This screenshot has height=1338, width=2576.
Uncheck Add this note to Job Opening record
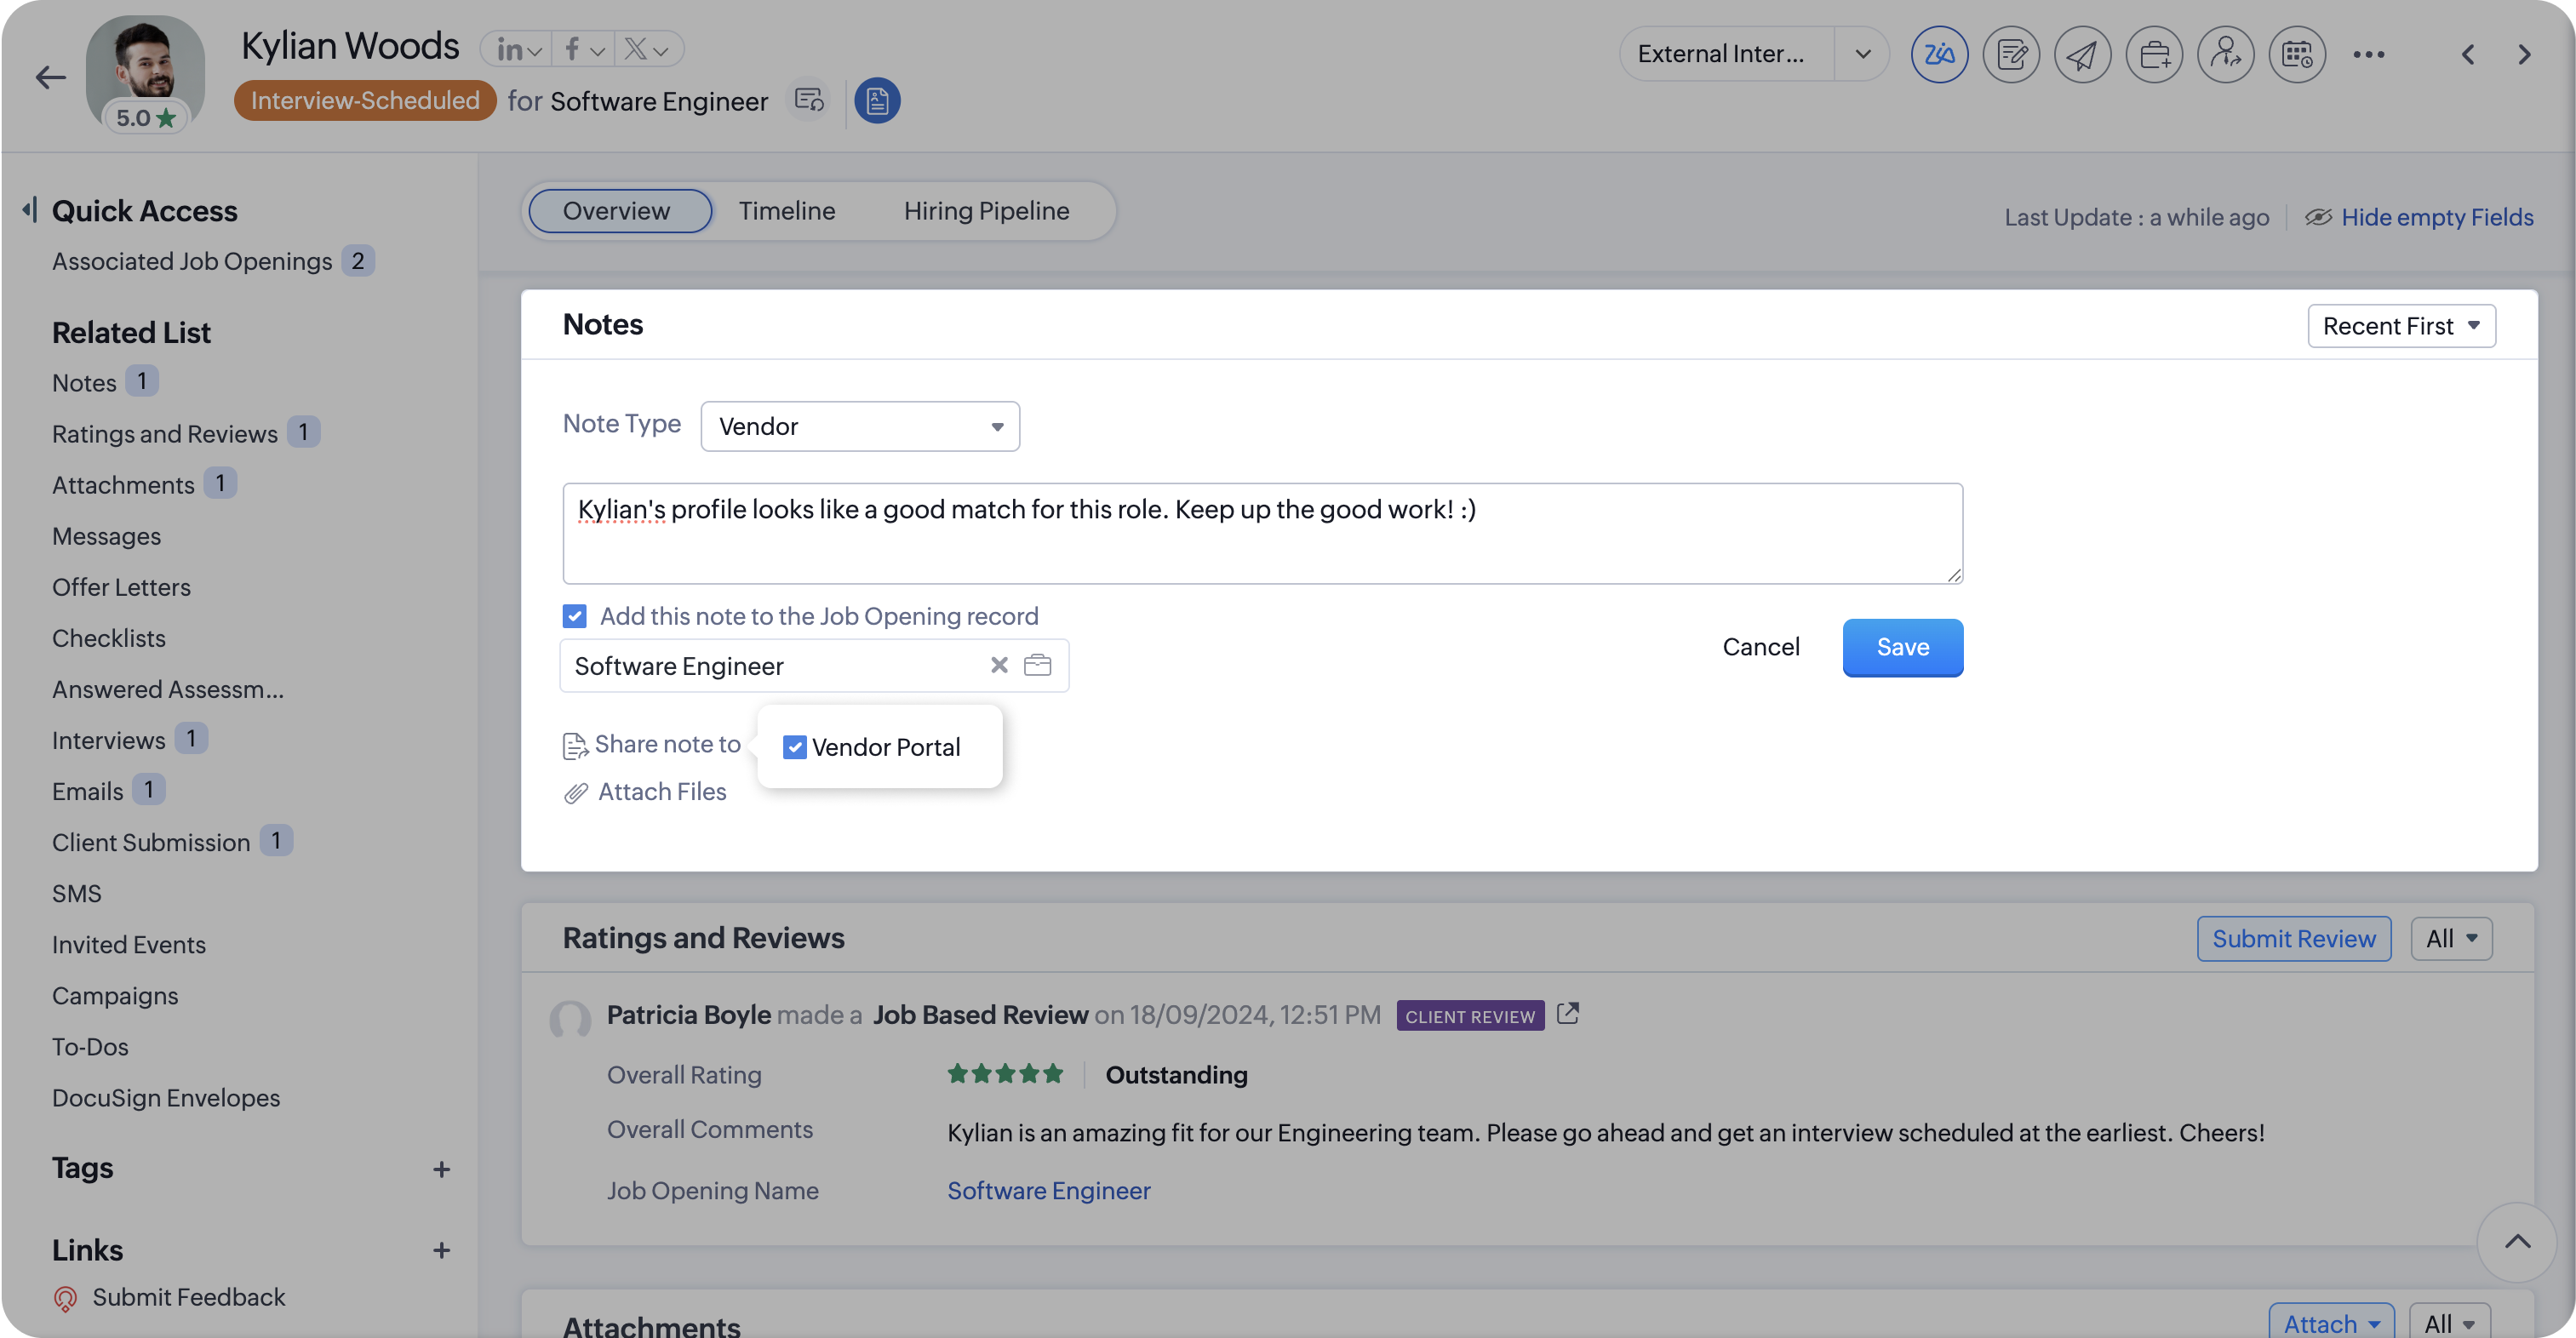(x=574, y=616)
